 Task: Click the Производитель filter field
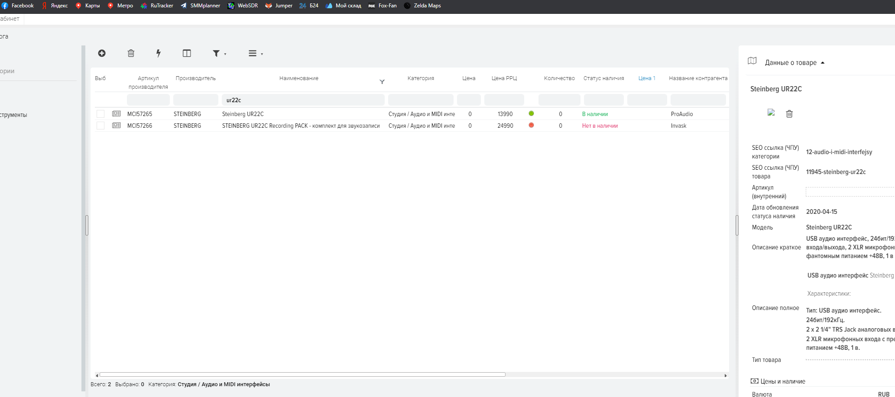pyautogui.click(x=196, y=100)
